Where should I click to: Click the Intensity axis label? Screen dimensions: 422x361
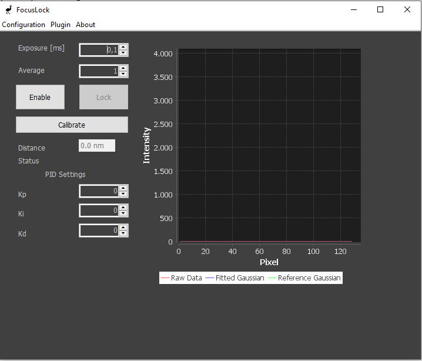tap(146, 145)
